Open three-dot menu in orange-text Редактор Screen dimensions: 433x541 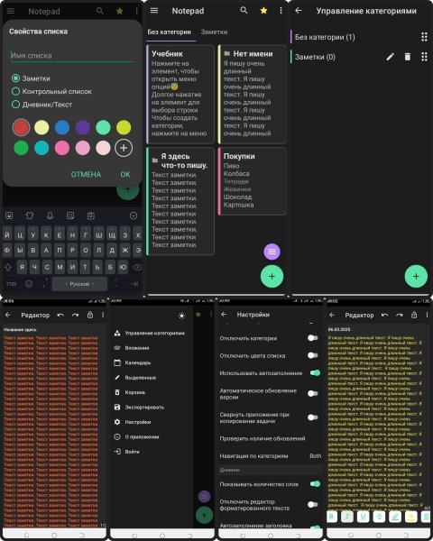click(103, 315)
